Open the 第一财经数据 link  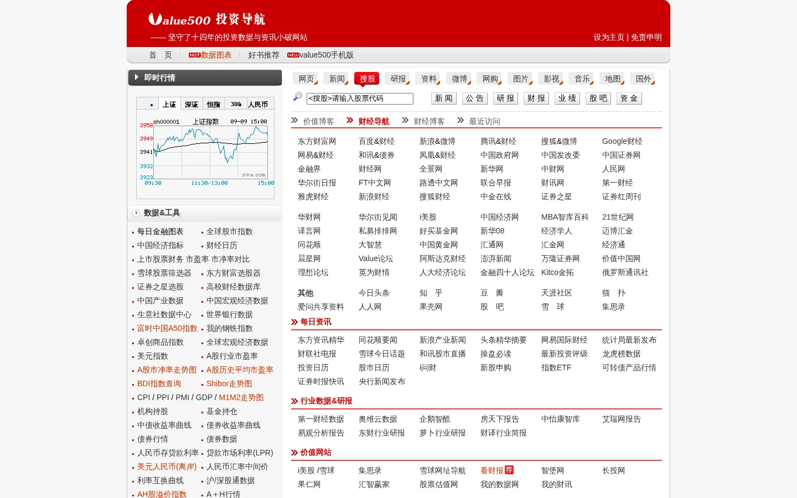tap(320, 419)
